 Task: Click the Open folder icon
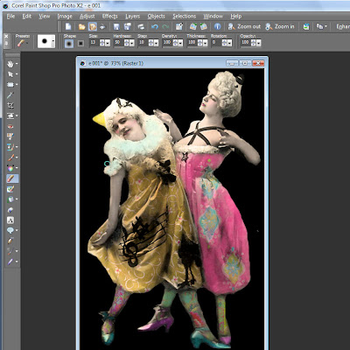82,27
